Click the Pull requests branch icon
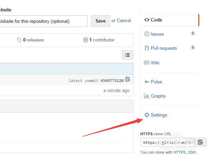 coord(147,48)
